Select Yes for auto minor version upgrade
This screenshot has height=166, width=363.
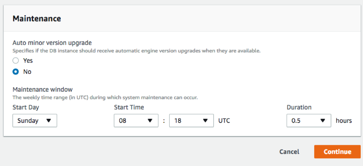pos(16,61)
